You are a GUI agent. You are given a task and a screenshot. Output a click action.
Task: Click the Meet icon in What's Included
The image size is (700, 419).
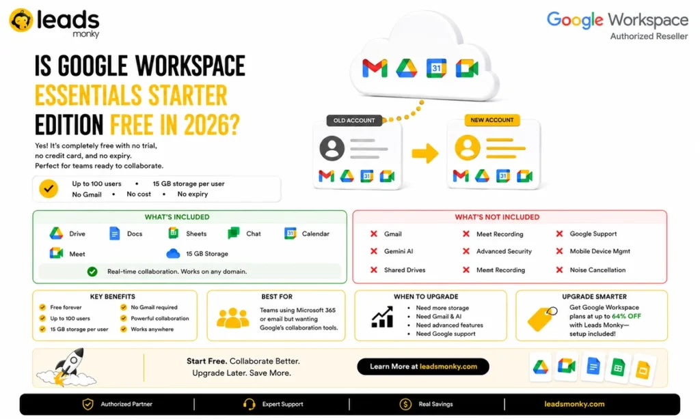pos(56,253)
